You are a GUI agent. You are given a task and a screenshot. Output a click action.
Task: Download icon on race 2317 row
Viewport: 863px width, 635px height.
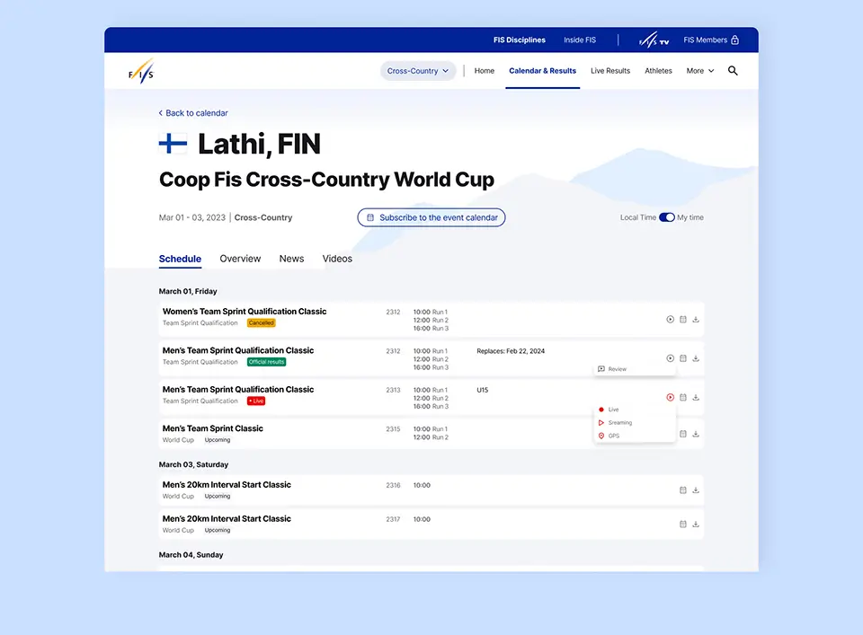coord(696,524)
